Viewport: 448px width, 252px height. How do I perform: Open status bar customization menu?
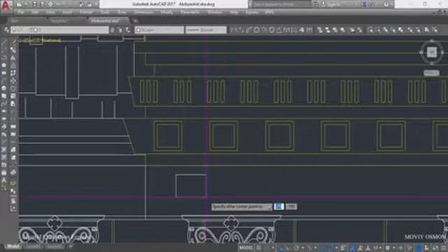[444, 248]
